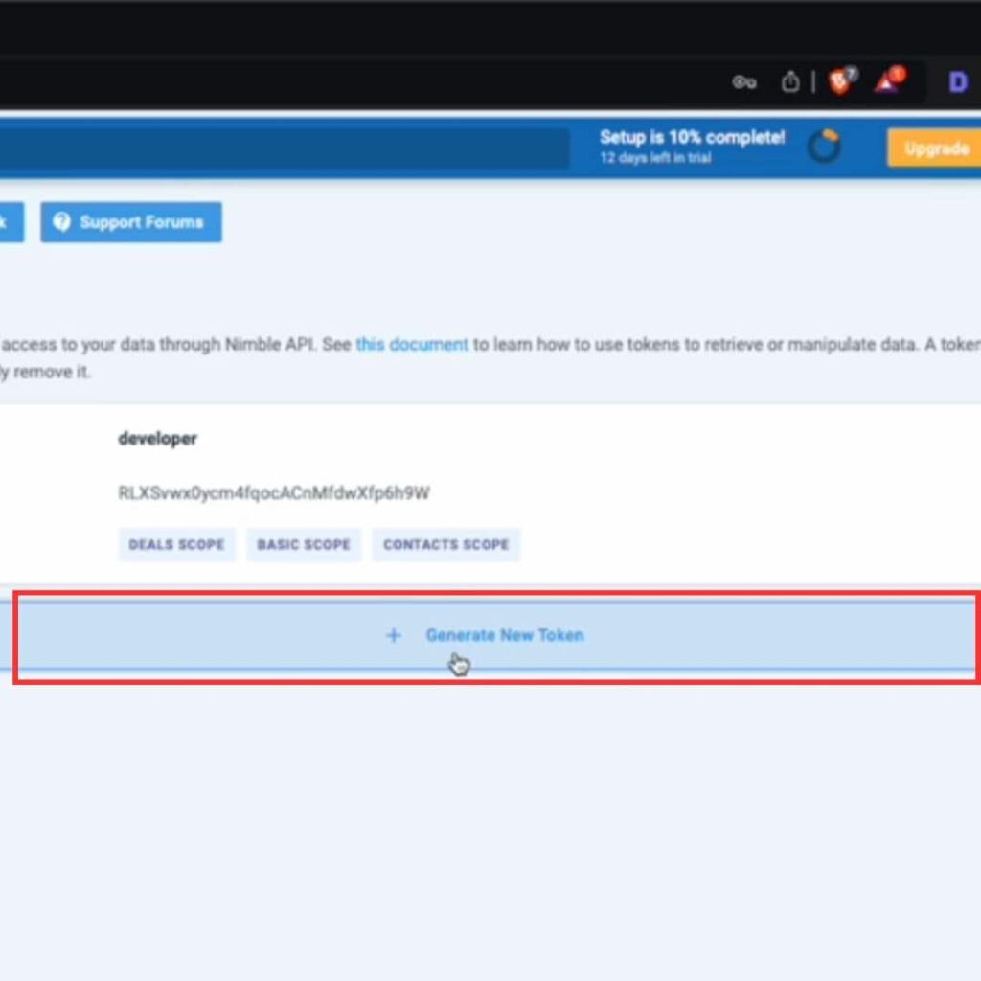Click the plus icon beside Generate New Token
Viewport: 981px width, 981px height.
tap(393, 635)
